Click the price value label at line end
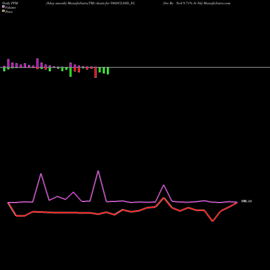 pos(246,201)
